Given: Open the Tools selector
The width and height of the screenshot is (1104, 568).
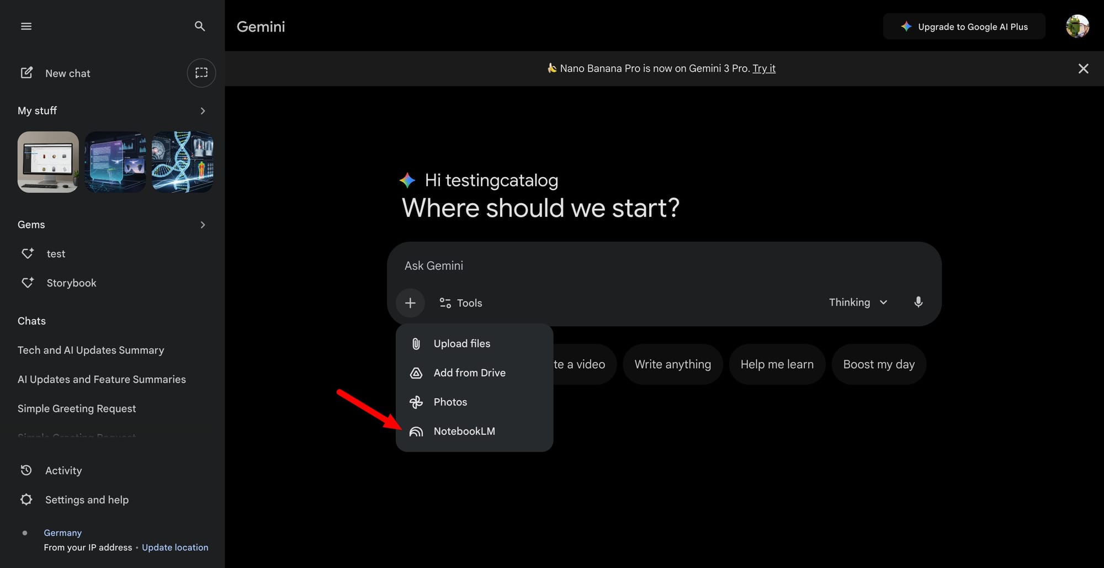Looking at the screenshot, I should (461, 303).
